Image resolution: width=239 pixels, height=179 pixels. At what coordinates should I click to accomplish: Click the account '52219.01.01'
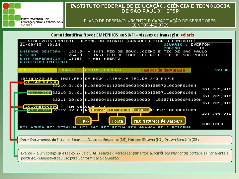point(67,93)
